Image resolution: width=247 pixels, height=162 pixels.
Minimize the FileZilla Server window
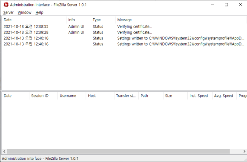(x=213, y=5)
